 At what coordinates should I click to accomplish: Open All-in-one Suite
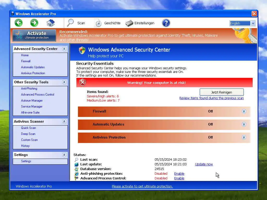pyautogui.click(x=30, y=113)
